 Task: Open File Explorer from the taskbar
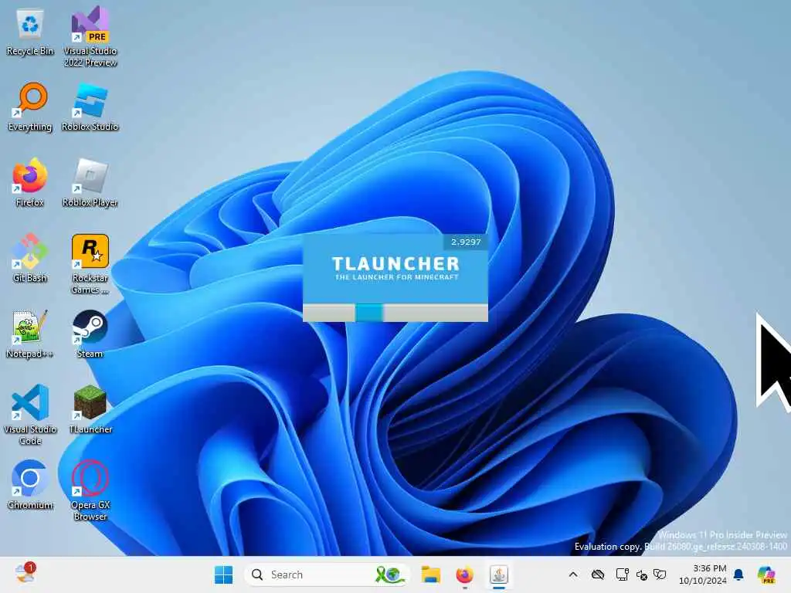[431, 574]
